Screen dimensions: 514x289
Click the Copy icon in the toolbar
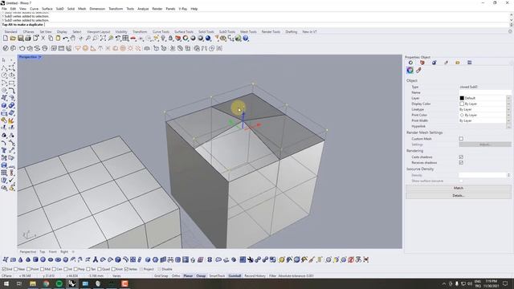[51, 39]
